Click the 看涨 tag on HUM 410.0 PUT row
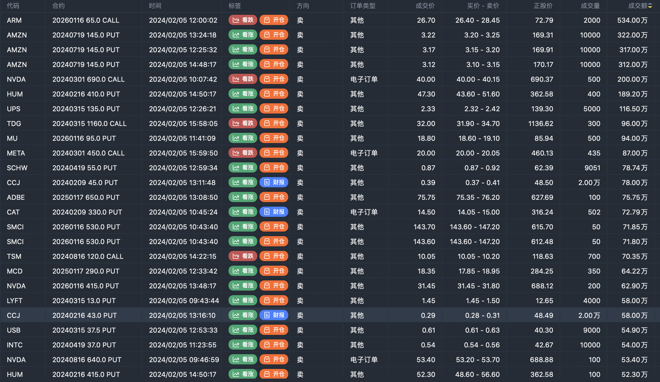Screen dimensions: 660x382 pos(243,94)
